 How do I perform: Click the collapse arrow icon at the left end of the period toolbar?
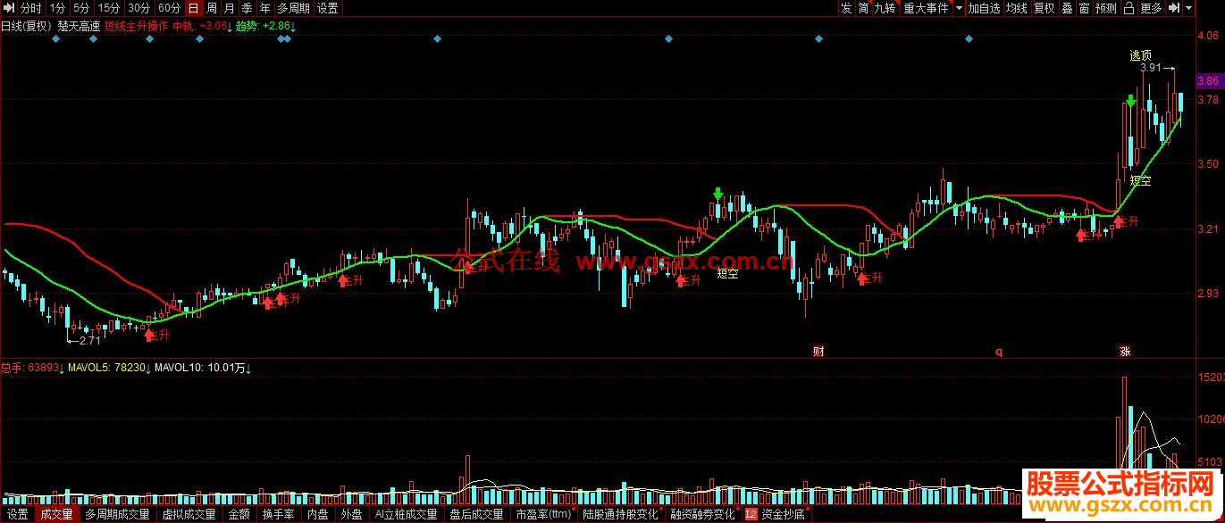pos(8,8)
